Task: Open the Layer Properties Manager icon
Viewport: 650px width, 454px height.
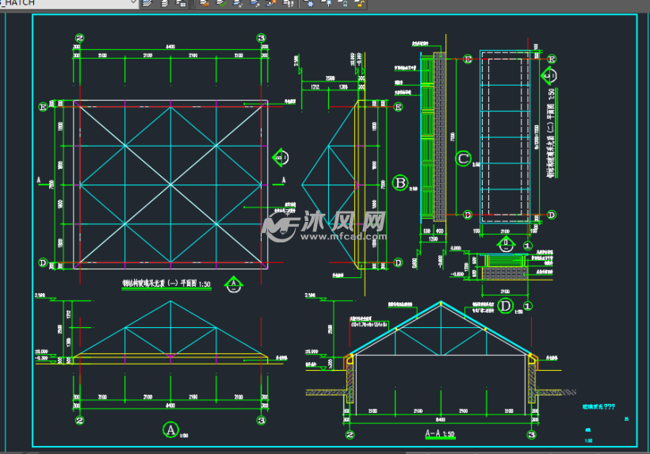Action: coord(147,3)
